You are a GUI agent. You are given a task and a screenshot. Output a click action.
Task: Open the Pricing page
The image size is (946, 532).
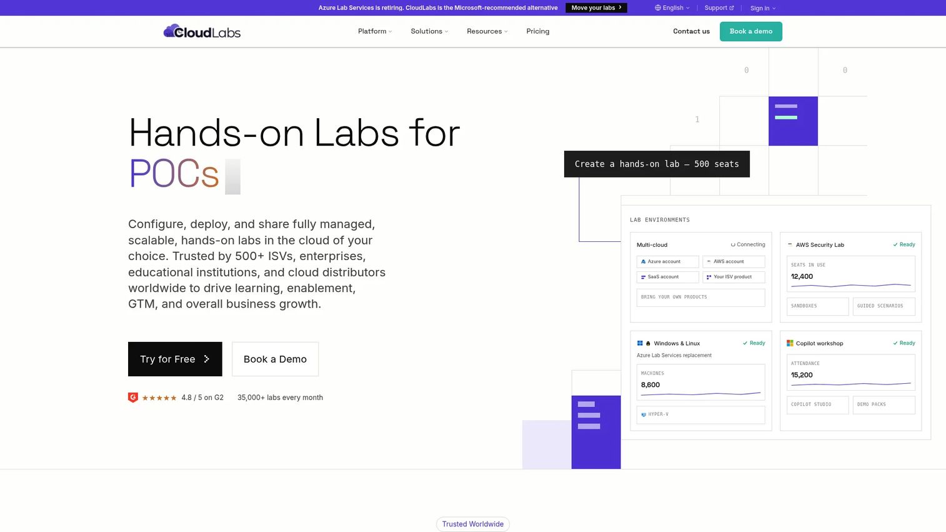pyautogui.click(x=538, y=31)
